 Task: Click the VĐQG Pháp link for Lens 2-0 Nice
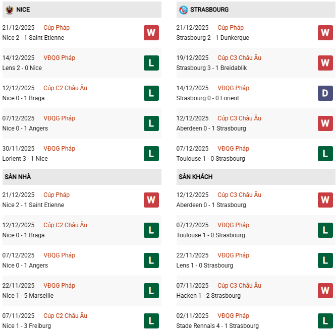59,58
